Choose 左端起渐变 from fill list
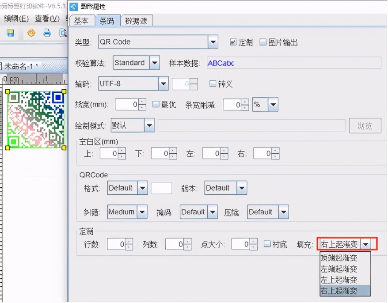 (345, 269)
